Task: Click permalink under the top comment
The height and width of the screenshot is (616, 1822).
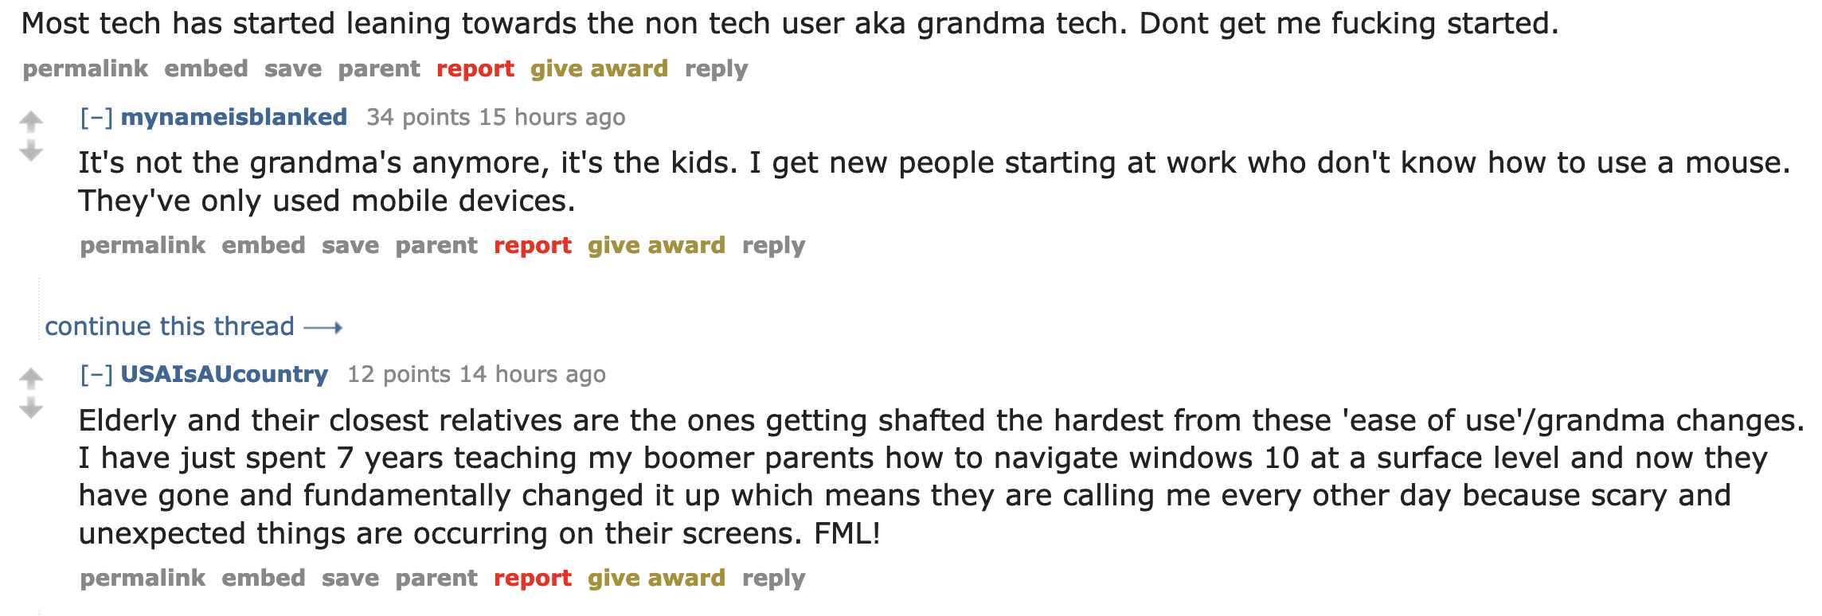Action: tap(85, 69)
